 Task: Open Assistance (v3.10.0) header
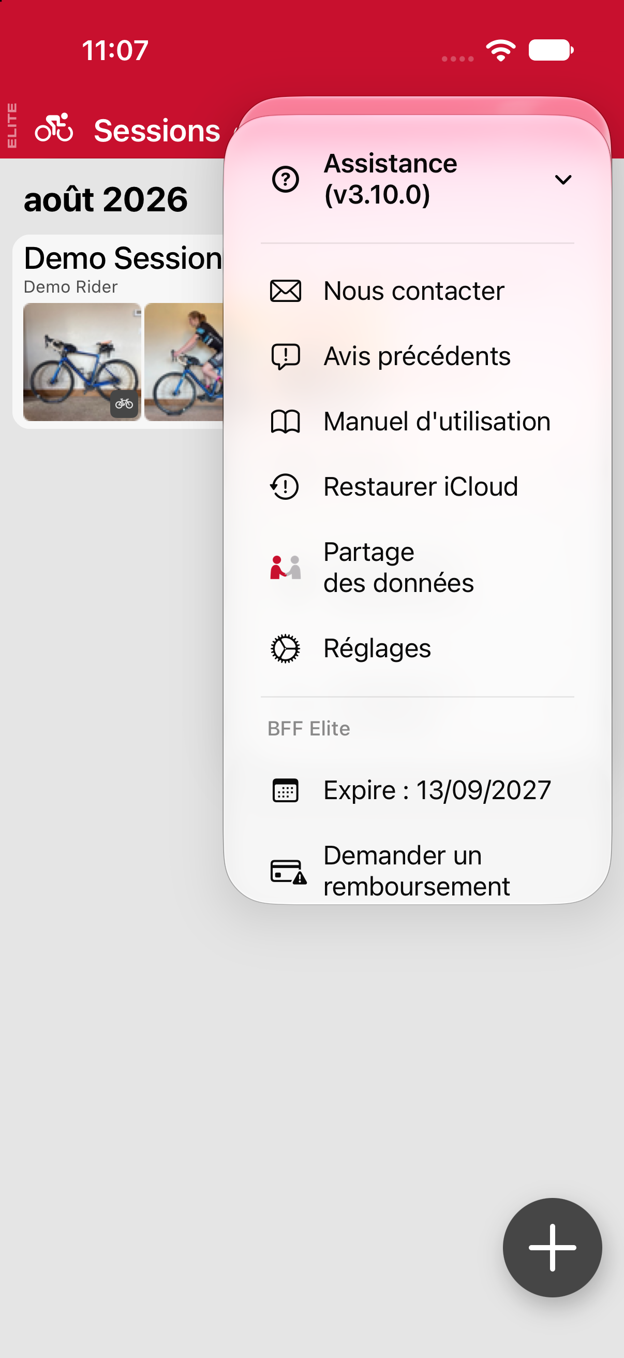click(417, 179)
